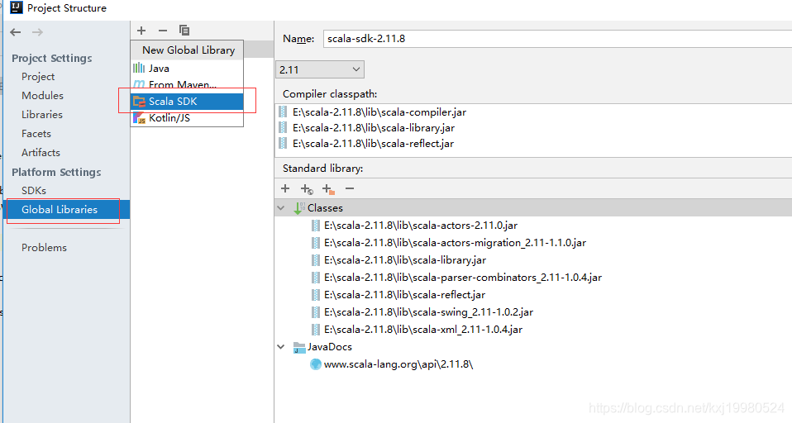Choose Java in the New Global Library menu
Viewport: 792px width, 423px height.
[187, 68]
